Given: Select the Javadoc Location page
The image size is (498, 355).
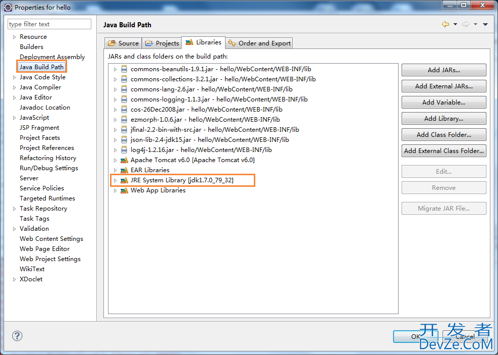Looking at the screenshot, I should coord(45,108).
